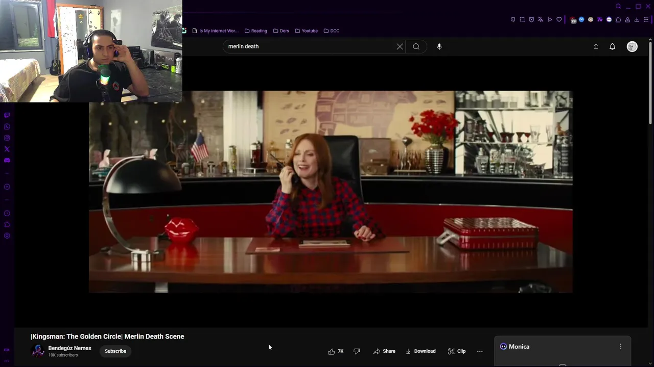Take a snapshot with the capture icon

click(522, 19)
